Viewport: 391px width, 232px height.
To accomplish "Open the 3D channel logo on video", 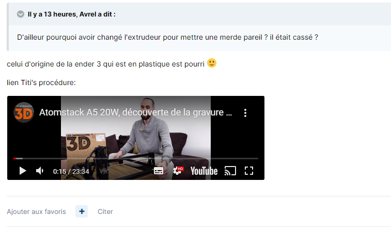I will tap(24, 113).
